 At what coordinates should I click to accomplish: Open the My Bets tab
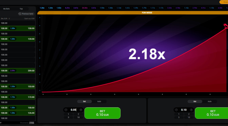pos(6,9)
